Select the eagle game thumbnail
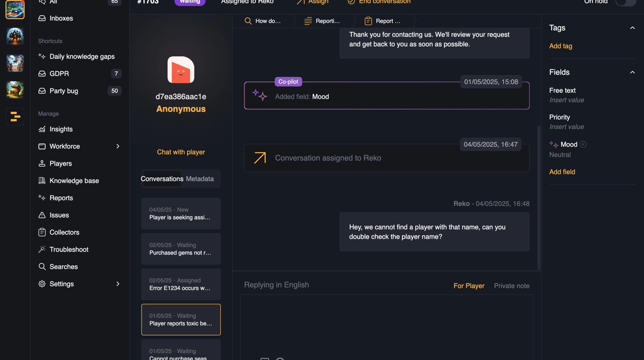644x360 pixels. 15,63
